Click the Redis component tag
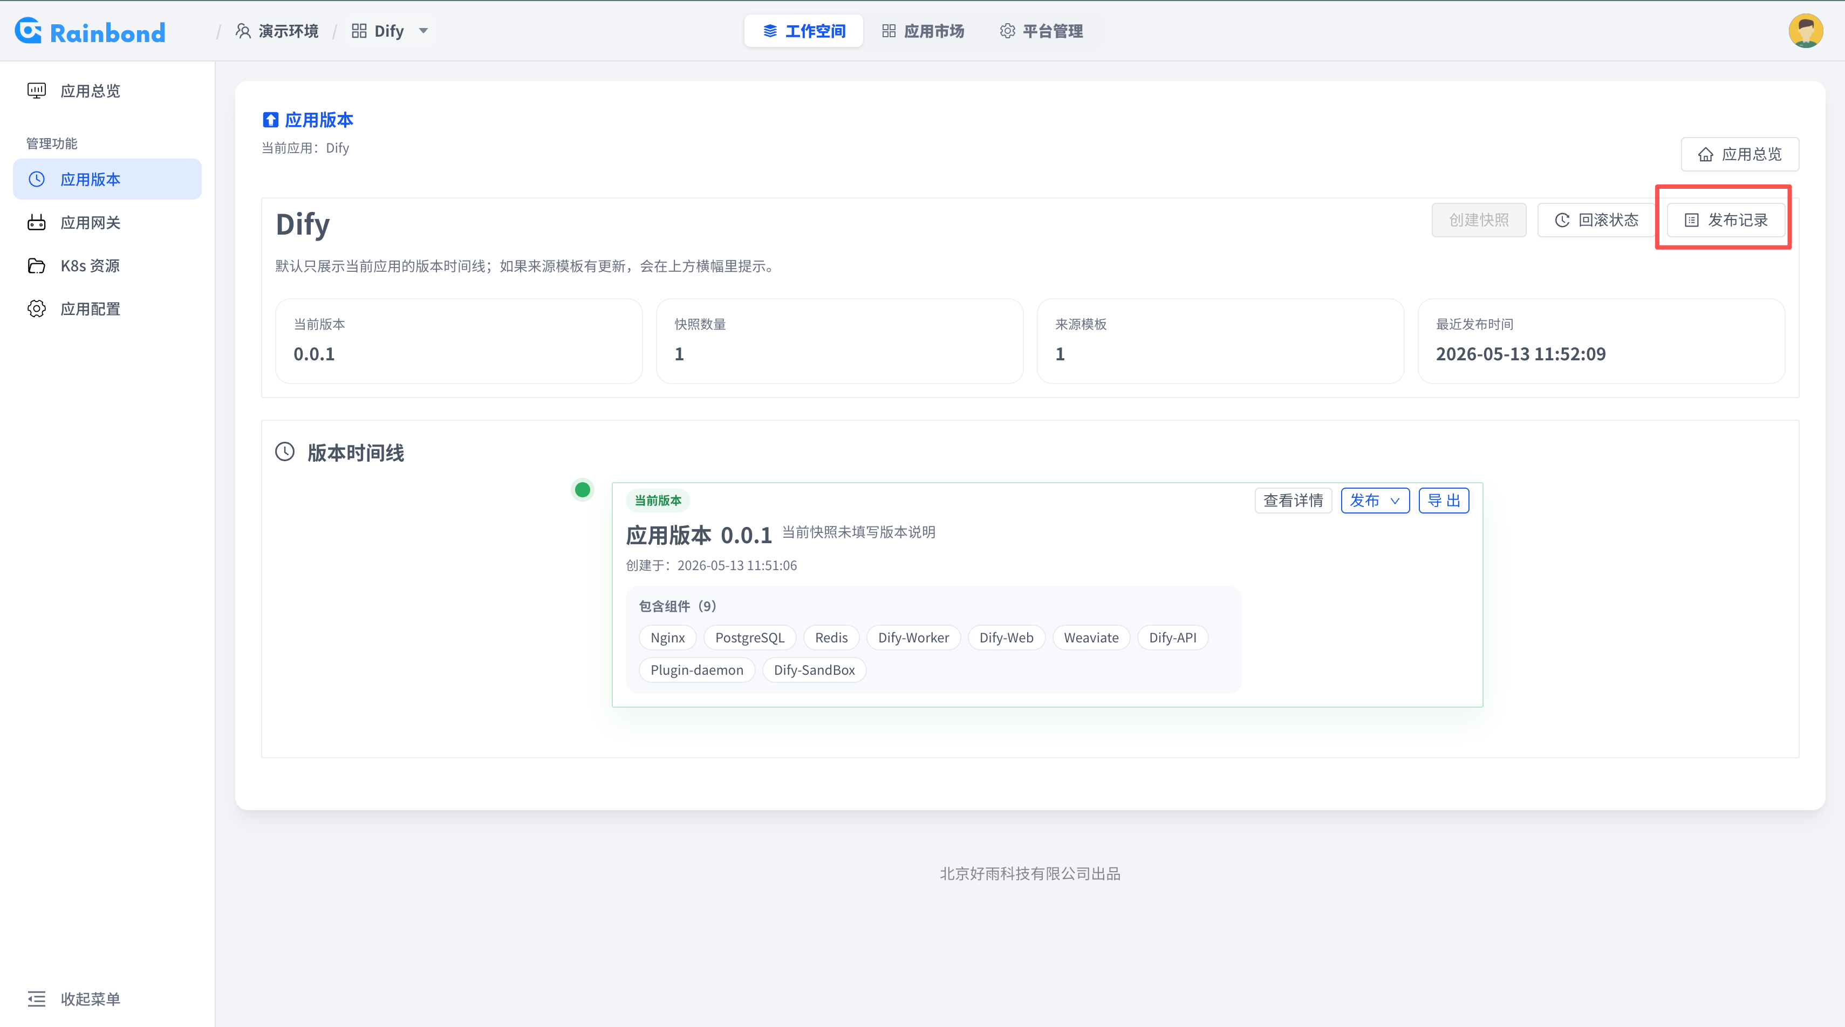The height and width of the screenshot is (1027, 1845). point(831,638)
